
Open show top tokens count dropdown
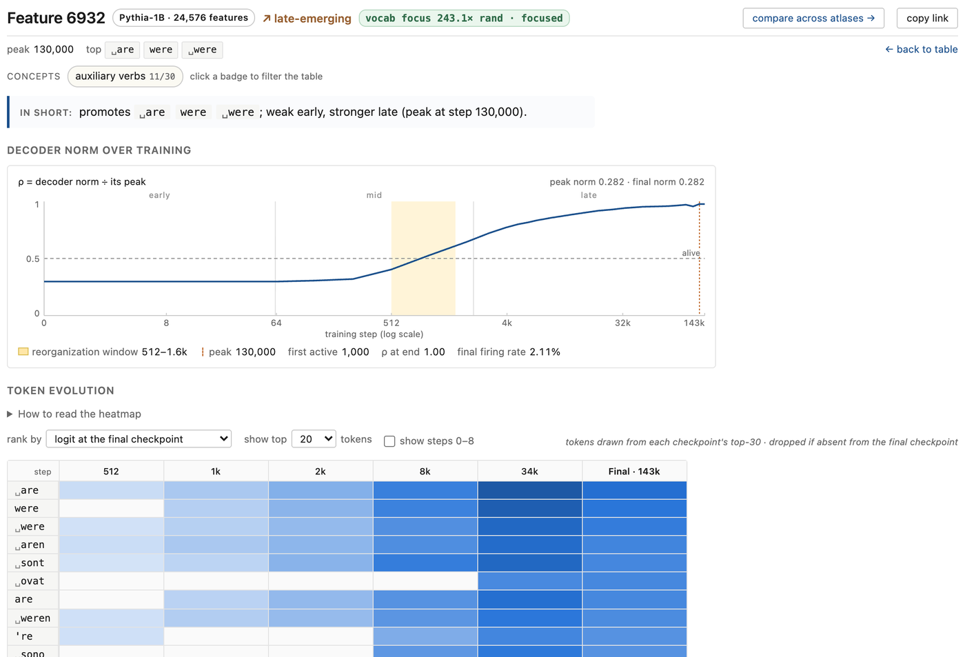(314, 439)
